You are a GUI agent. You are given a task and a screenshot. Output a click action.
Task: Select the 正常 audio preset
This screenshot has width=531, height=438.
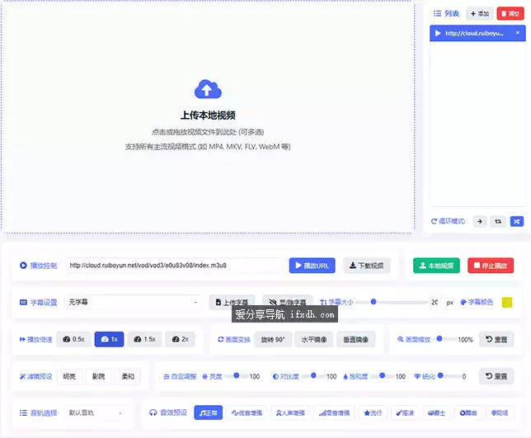pyautogui.click(x=209, y=413)
